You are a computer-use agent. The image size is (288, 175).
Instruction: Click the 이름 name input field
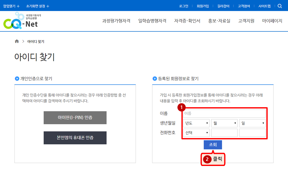(x=224, y=113)
